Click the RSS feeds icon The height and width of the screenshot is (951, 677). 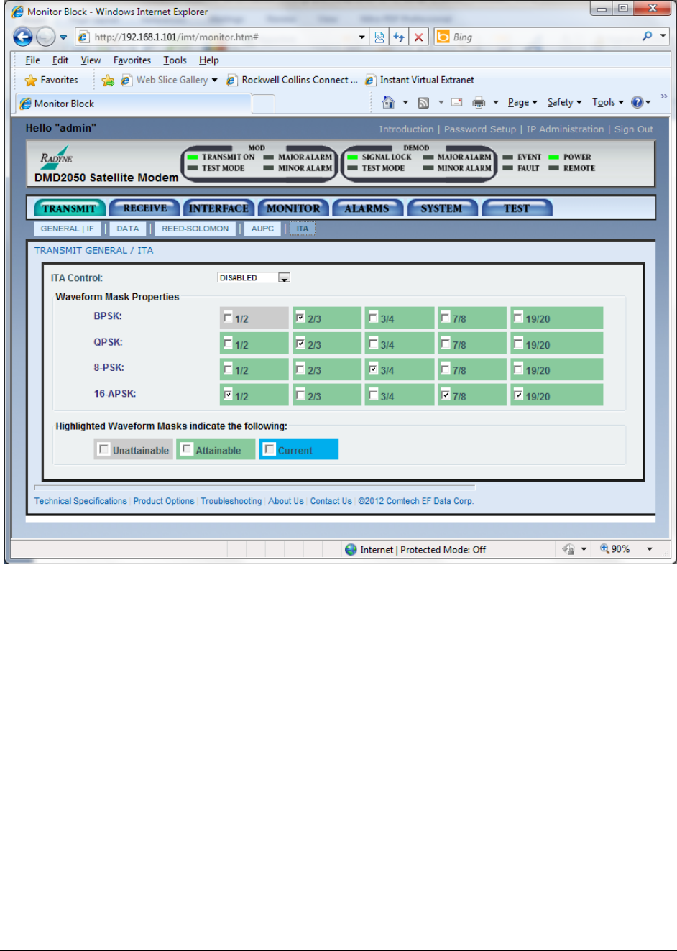coord(423,103)
